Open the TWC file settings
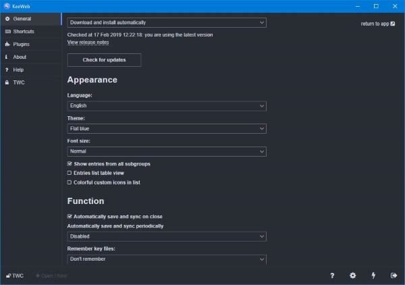Screen dimensions: 405x285 click(x=31, y=82)
